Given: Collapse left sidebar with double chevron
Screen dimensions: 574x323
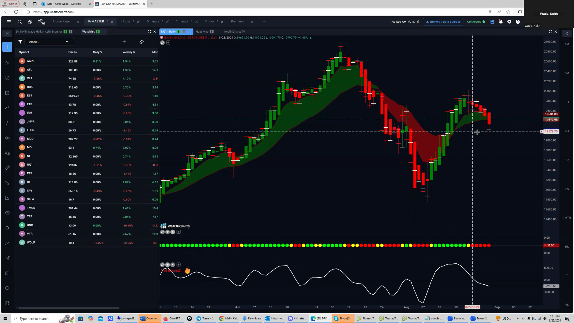Looking at the screenshot, I should click(x=7, y=33).
